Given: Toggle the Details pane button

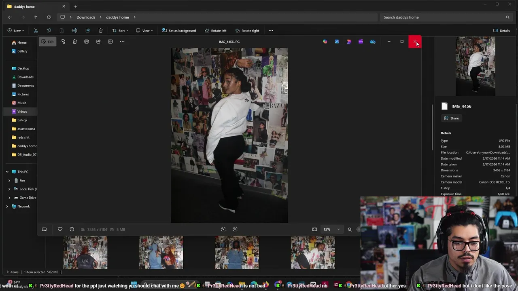Looking at the screenshot, I should pos(501,31).
